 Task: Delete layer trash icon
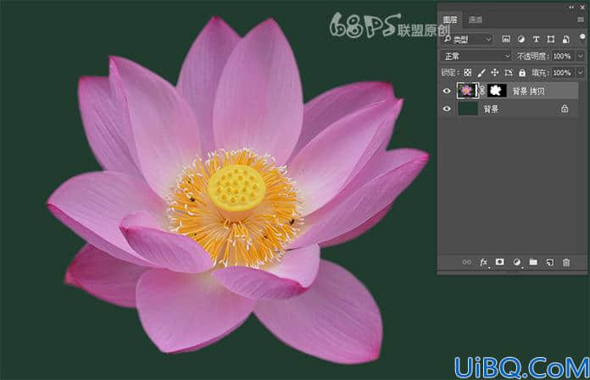pos(566,262)
